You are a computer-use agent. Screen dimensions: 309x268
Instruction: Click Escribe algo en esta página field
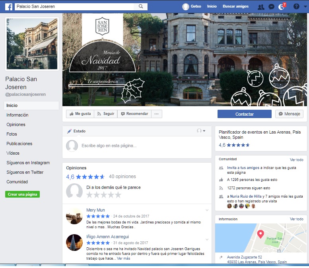click(109, 146)
